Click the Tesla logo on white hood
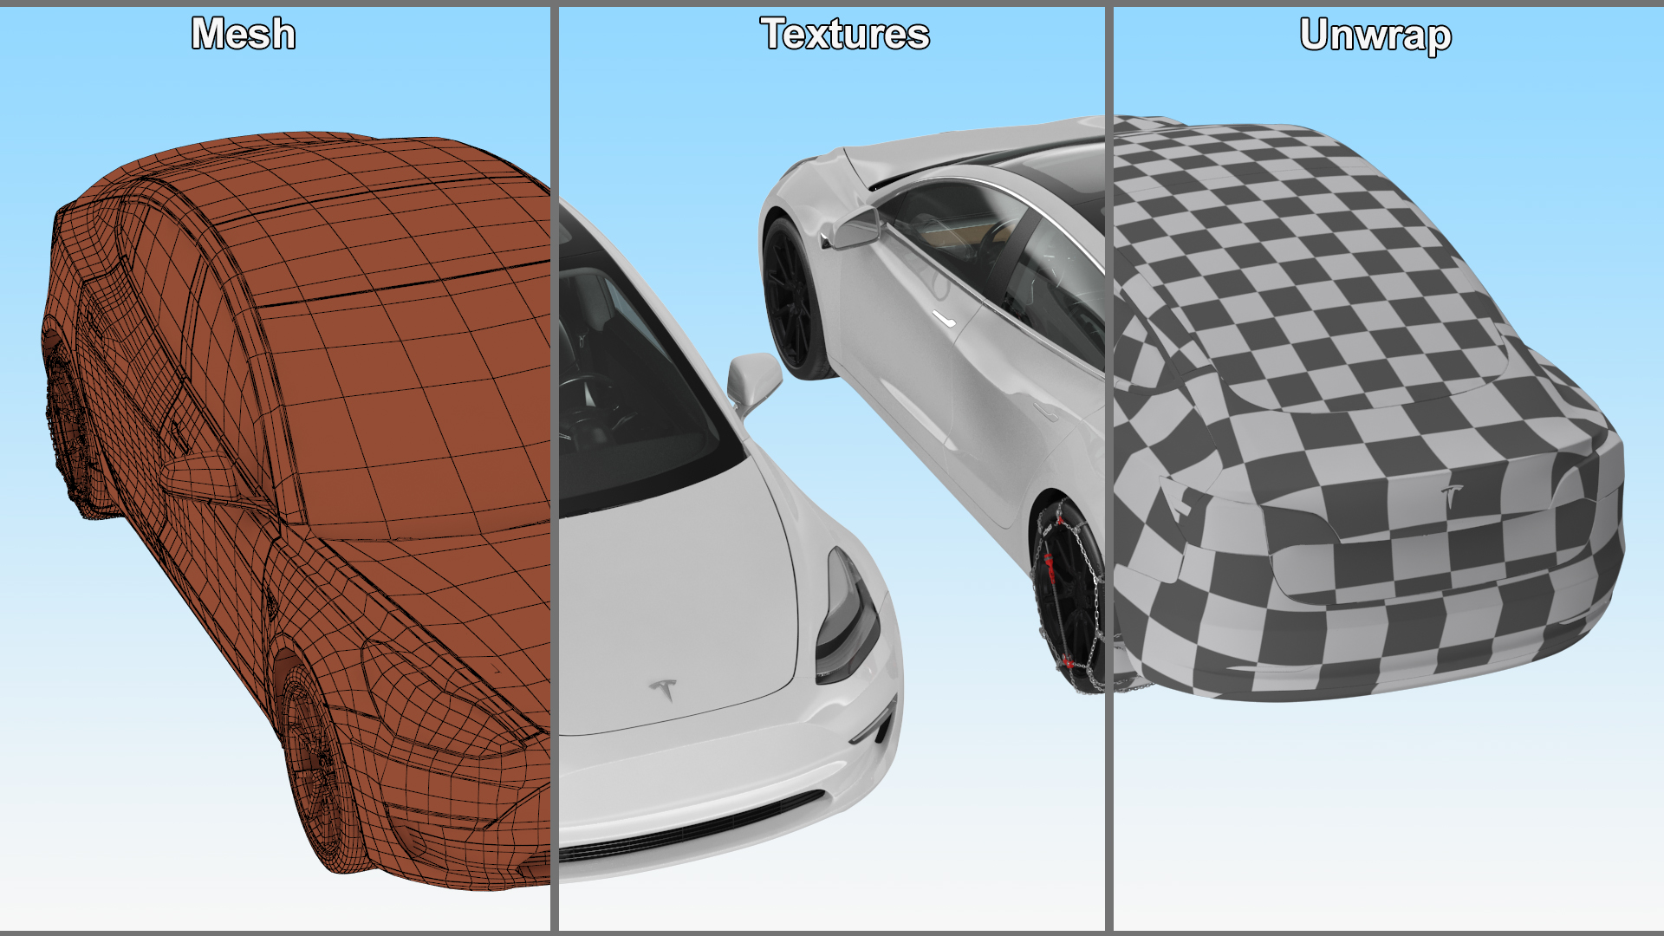The height and width of the screenshot is (936, 1664). coord(665,690)
